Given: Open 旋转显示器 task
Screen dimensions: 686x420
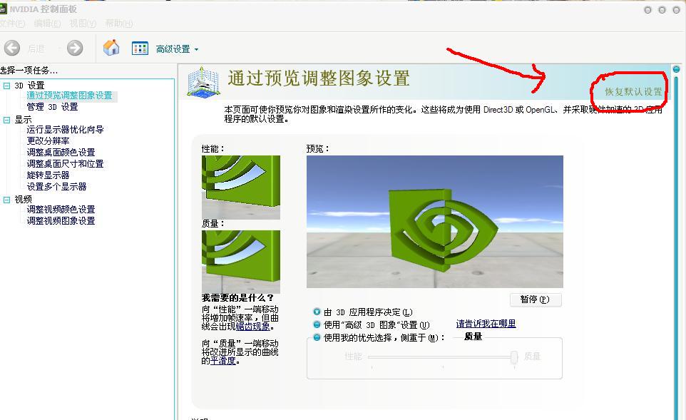Looking at the screenshot, I should [48, 175].
